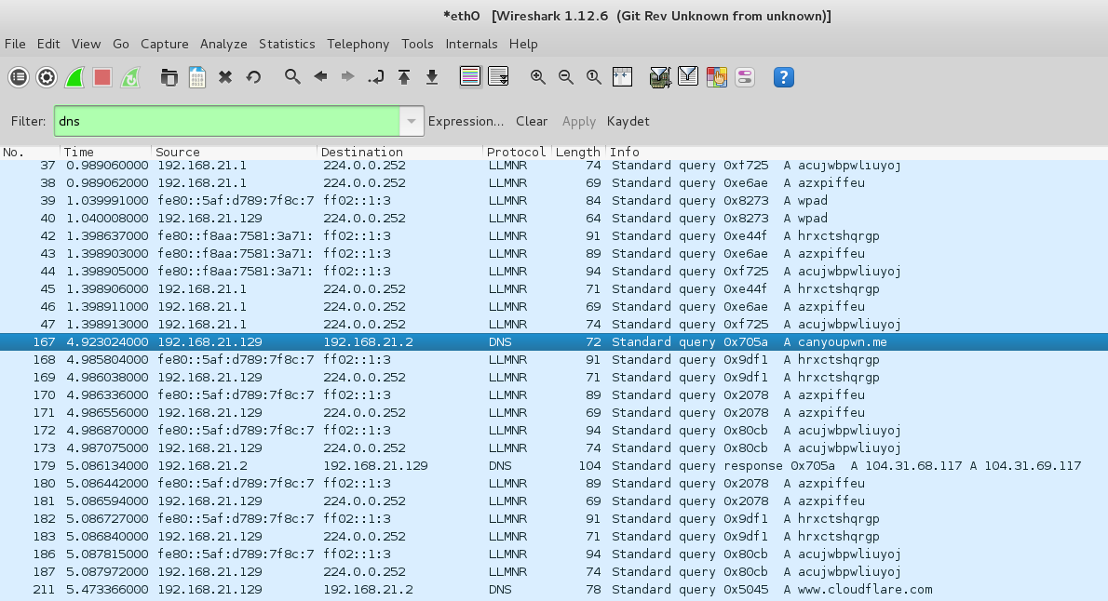Restart the live capture
The height and width of the screenshot is (601, 1108).
[x=130, y=77]
